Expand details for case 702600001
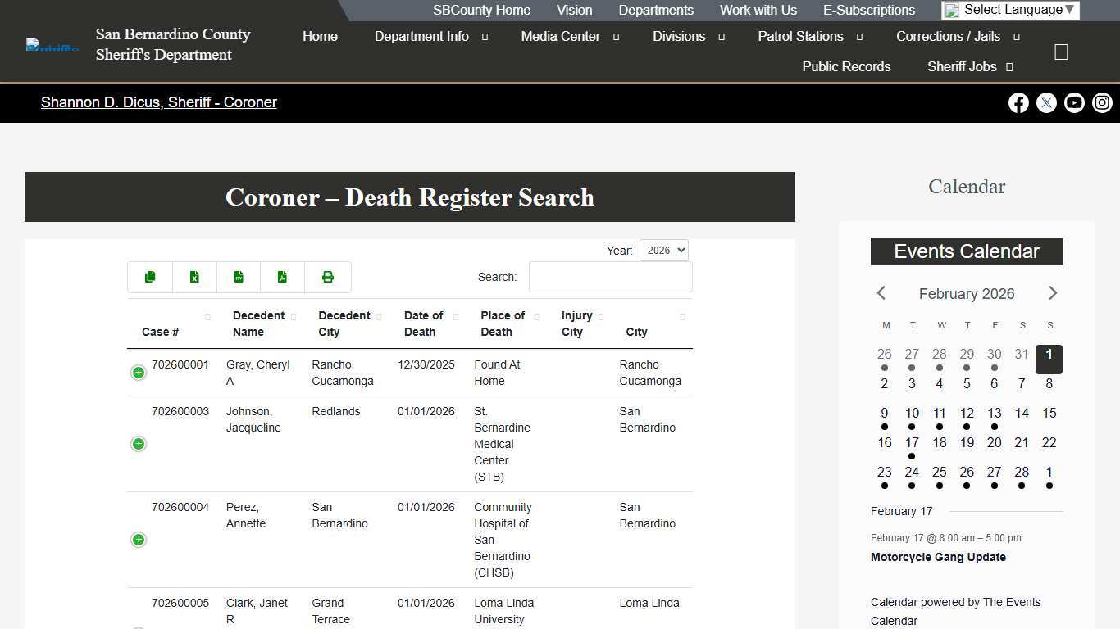Viewport: 1120px width, 629px height. click(138, 373)
